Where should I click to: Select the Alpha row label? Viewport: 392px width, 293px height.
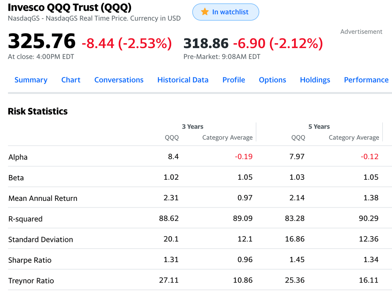click(x=18, y=157)
